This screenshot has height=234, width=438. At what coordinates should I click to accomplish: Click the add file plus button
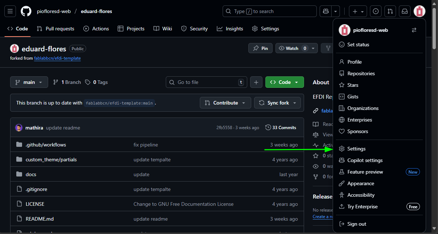(x=256, y=82)
